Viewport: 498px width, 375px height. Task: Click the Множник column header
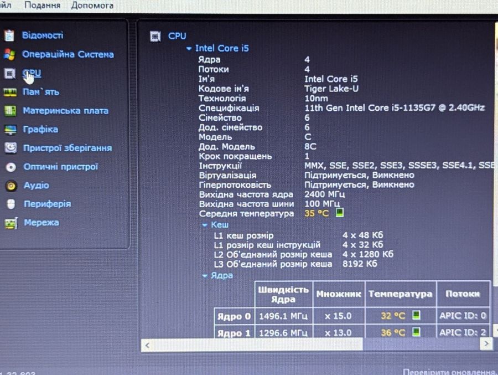[x=339, y=294]
